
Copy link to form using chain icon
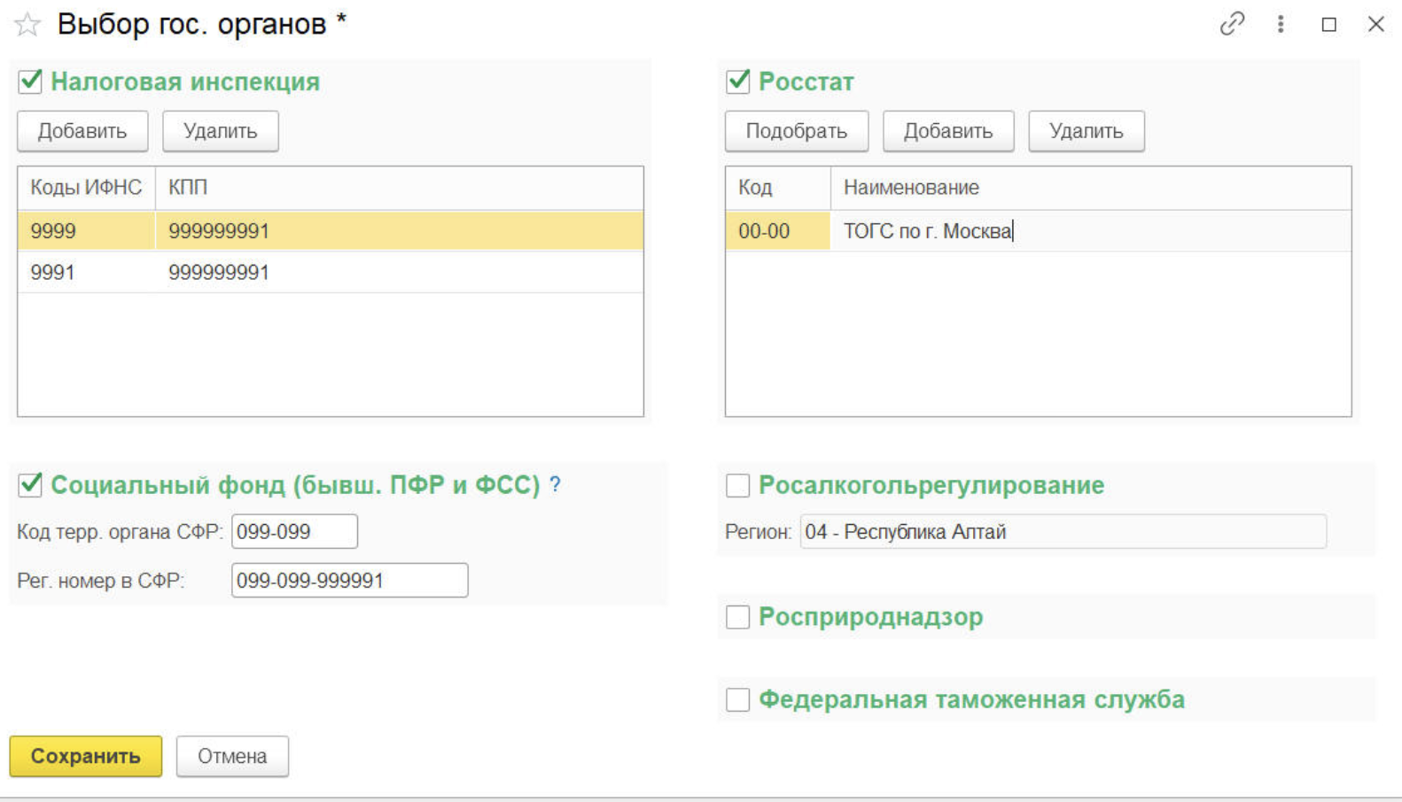1232,24
